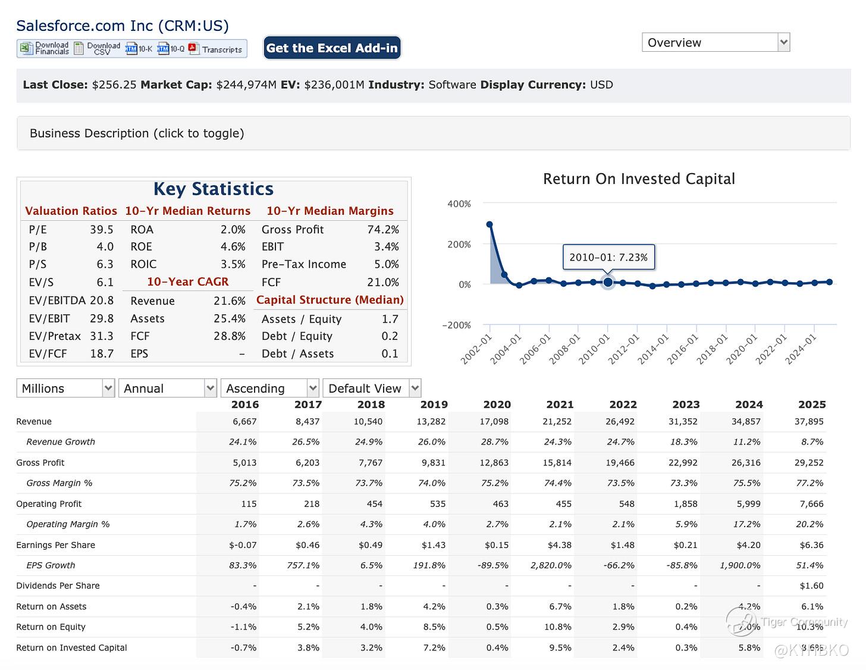Open the 10-K HTM filing icon
The height and width of the screenshot is (670, 866).
tap(131, 49)
